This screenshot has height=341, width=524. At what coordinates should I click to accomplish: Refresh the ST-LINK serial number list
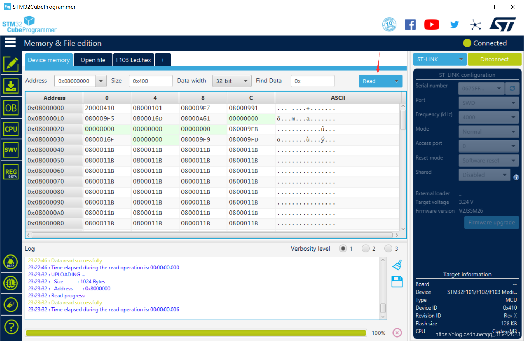click(512, 88)
